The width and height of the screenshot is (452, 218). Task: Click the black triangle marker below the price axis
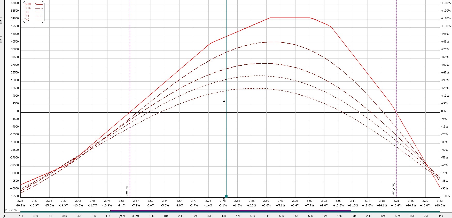pyautogui.click(x=224, y=199)
